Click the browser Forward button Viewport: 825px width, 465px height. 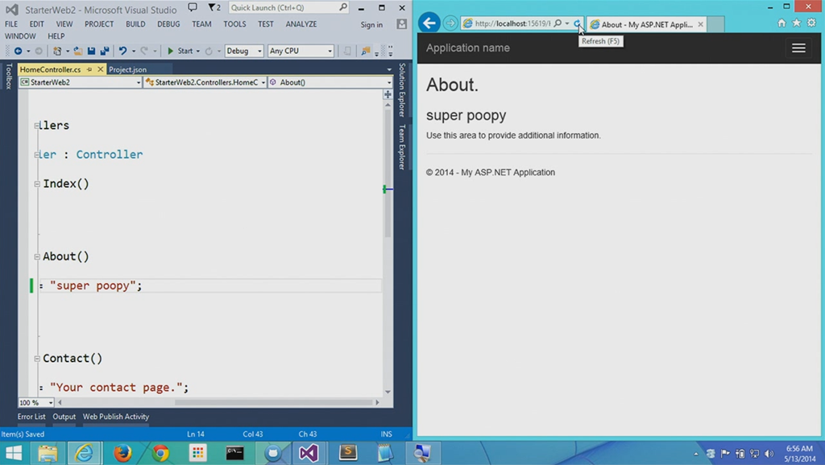coord(450,23)
